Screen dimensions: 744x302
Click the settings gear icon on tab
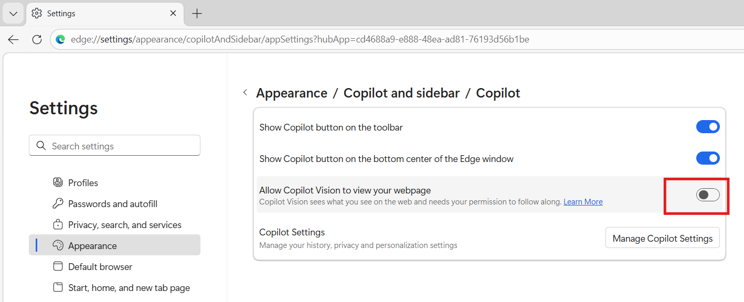coord(37,13)
